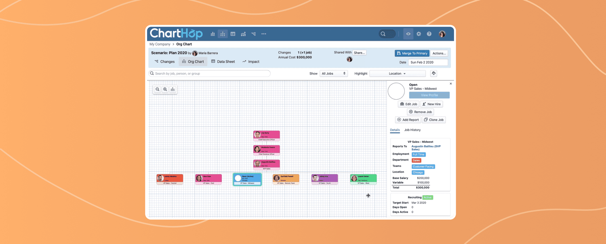606x244 pixels.
Task: Click the Clone Job button
Action: [x=433, y=120]
